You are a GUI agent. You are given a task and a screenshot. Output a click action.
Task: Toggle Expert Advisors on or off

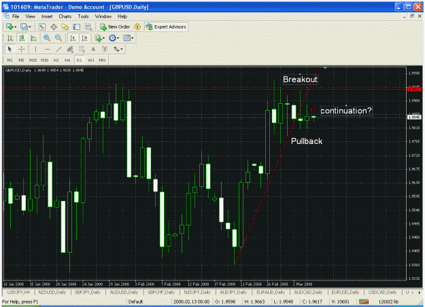click(x=166, y=26)
